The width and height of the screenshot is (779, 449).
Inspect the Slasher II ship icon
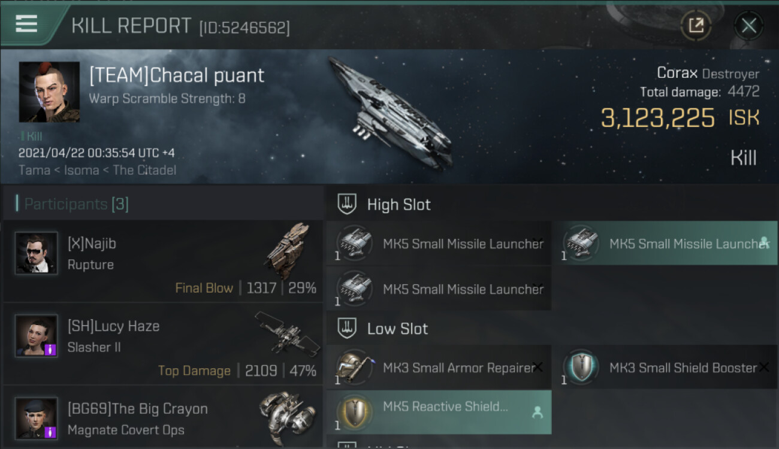[288, 333]
